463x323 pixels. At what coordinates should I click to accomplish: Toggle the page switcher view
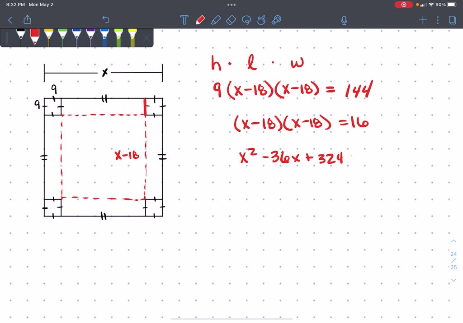click(x=452, y=20)
